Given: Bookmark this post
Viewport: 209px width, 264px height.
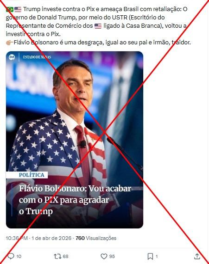Looking at the screenshot, I should click(x=150, y=257).
